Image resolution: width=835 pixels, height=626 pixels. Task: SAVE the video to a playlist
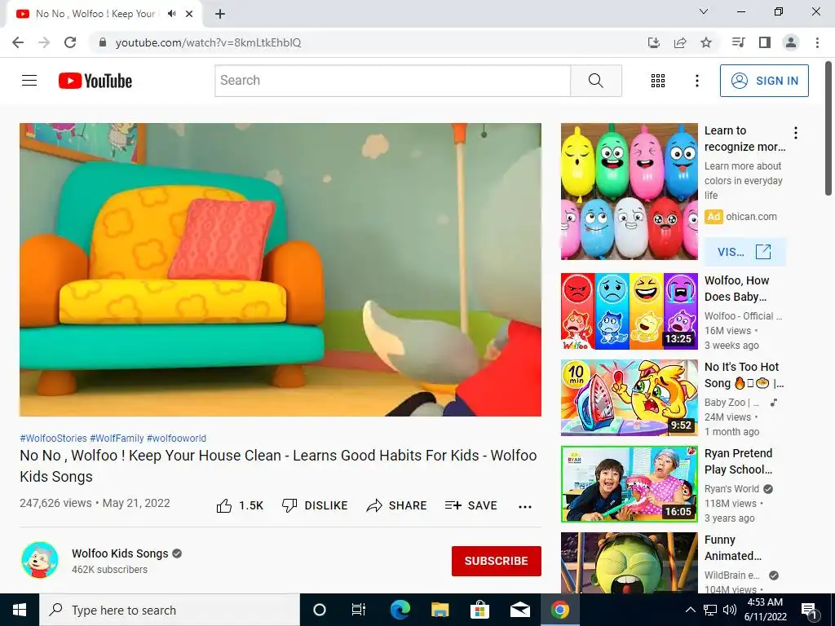pyautogui.click(x=471, y=505)
